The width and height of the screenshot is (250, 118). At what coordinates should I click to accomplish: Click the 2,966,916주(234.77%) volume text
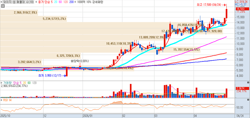14,86
